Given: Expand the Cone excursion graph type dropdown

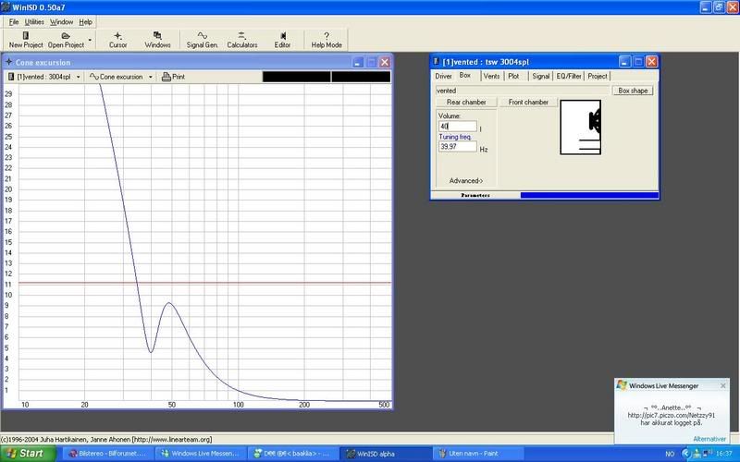Looking at the screenshot, I should point(120,77).
